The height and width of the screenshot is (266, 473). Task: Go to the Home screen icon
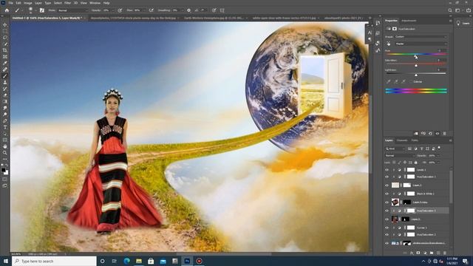click(7, 10)
